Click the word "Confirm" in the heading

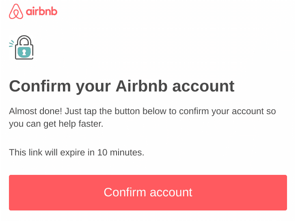point(40,86)
